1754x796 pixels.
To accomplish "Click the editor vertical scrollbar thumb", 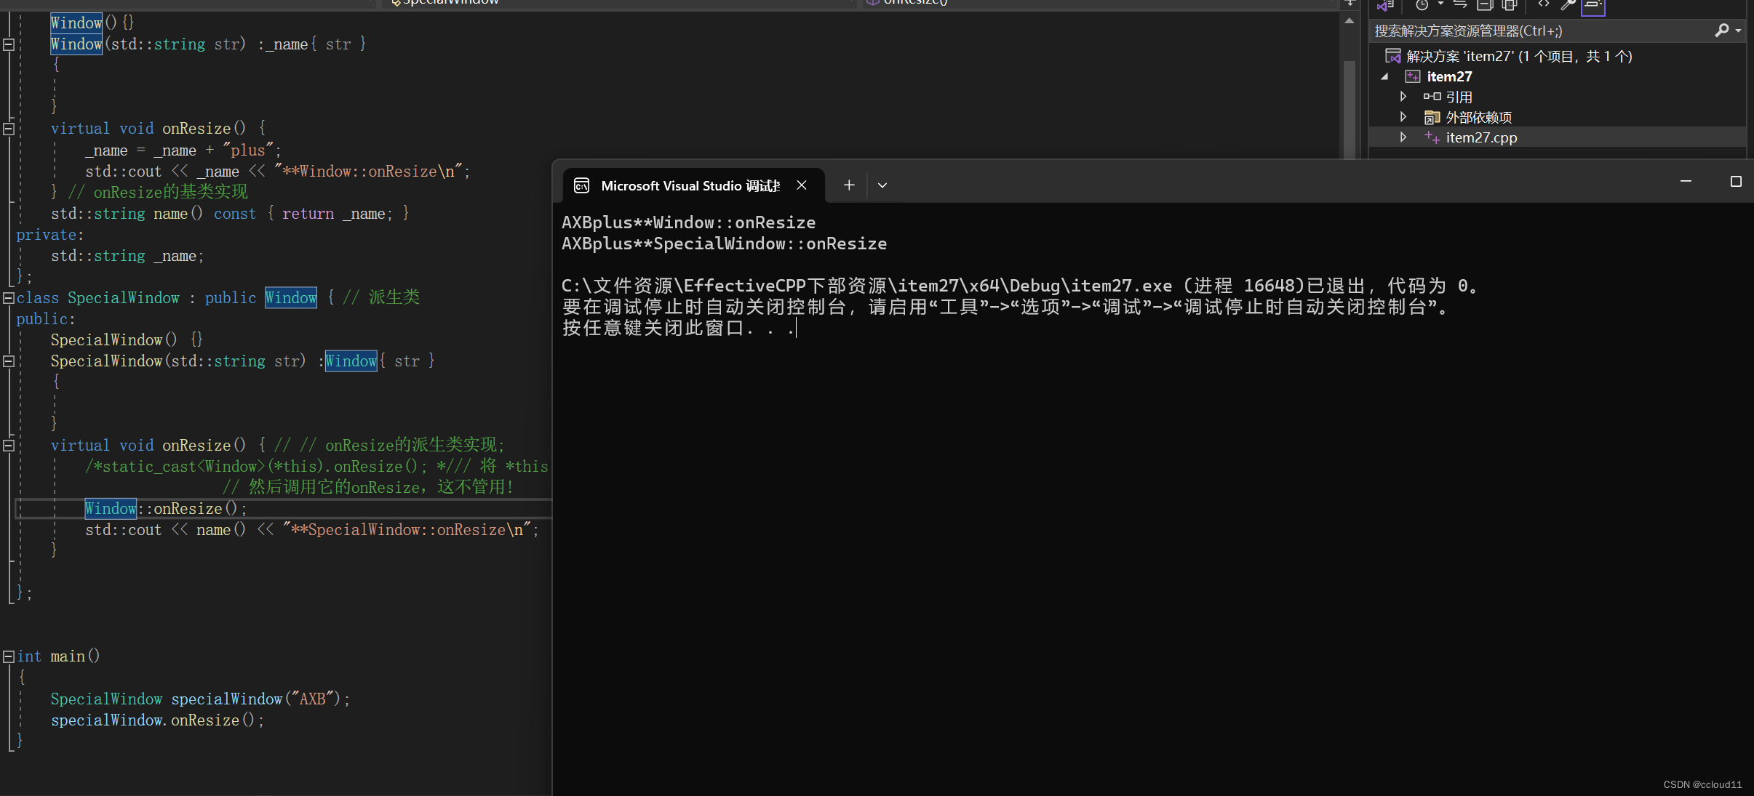I will (1350, 109).
